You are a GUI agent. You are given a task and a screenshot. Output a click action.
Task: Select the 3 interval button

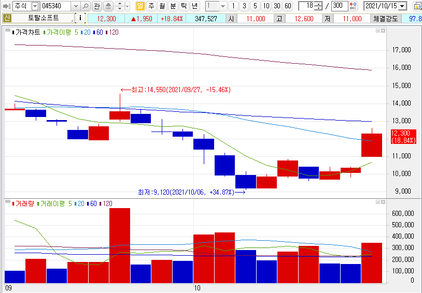(x=244, y=6)
